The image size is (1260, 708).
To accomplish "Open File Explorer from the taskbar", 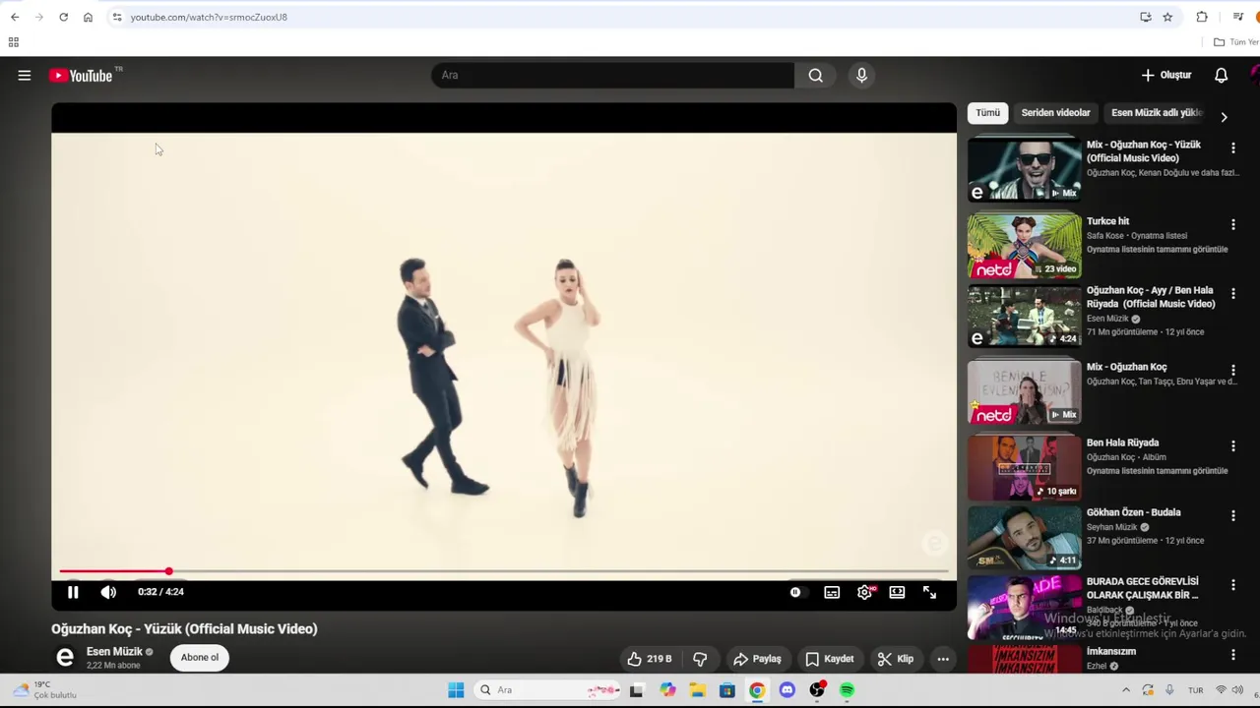I will [x=697, y=690].
